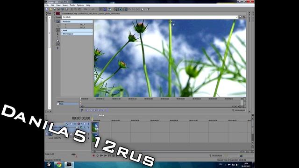This screenshot has width=299, height=168.
Task: Select the zoom magnifier tool in Pan/Crop
Action: tap(58, 41)
